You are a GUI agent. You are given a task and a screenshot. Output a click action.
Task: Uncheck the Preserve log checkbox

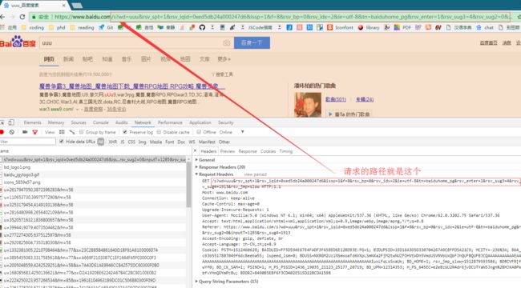[x=125, y=132]
